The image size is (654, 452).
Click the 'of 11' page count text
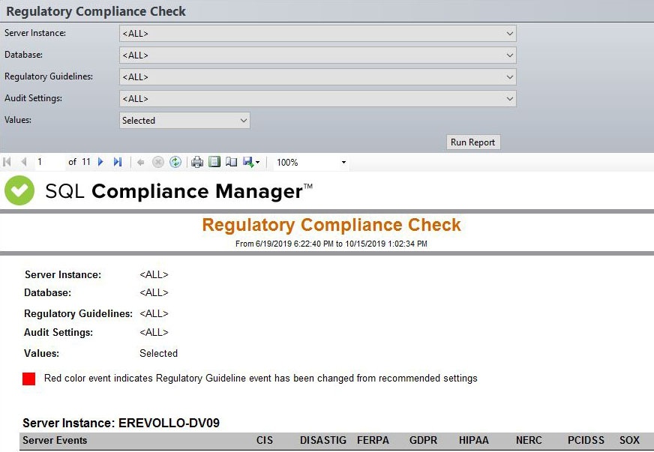click(79, 162)
